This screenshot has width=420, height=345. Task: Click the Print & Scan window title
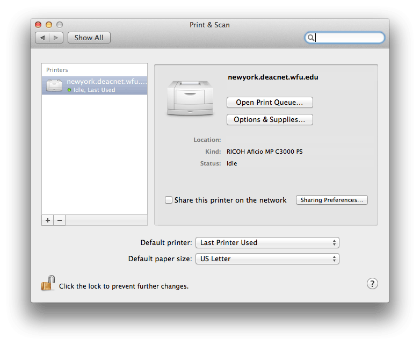[x=210, y=25]
